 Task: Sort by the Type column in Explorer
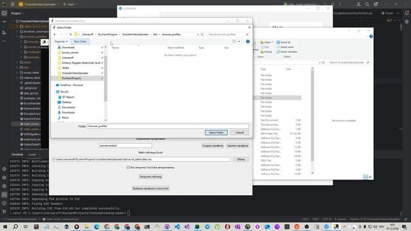263,69
